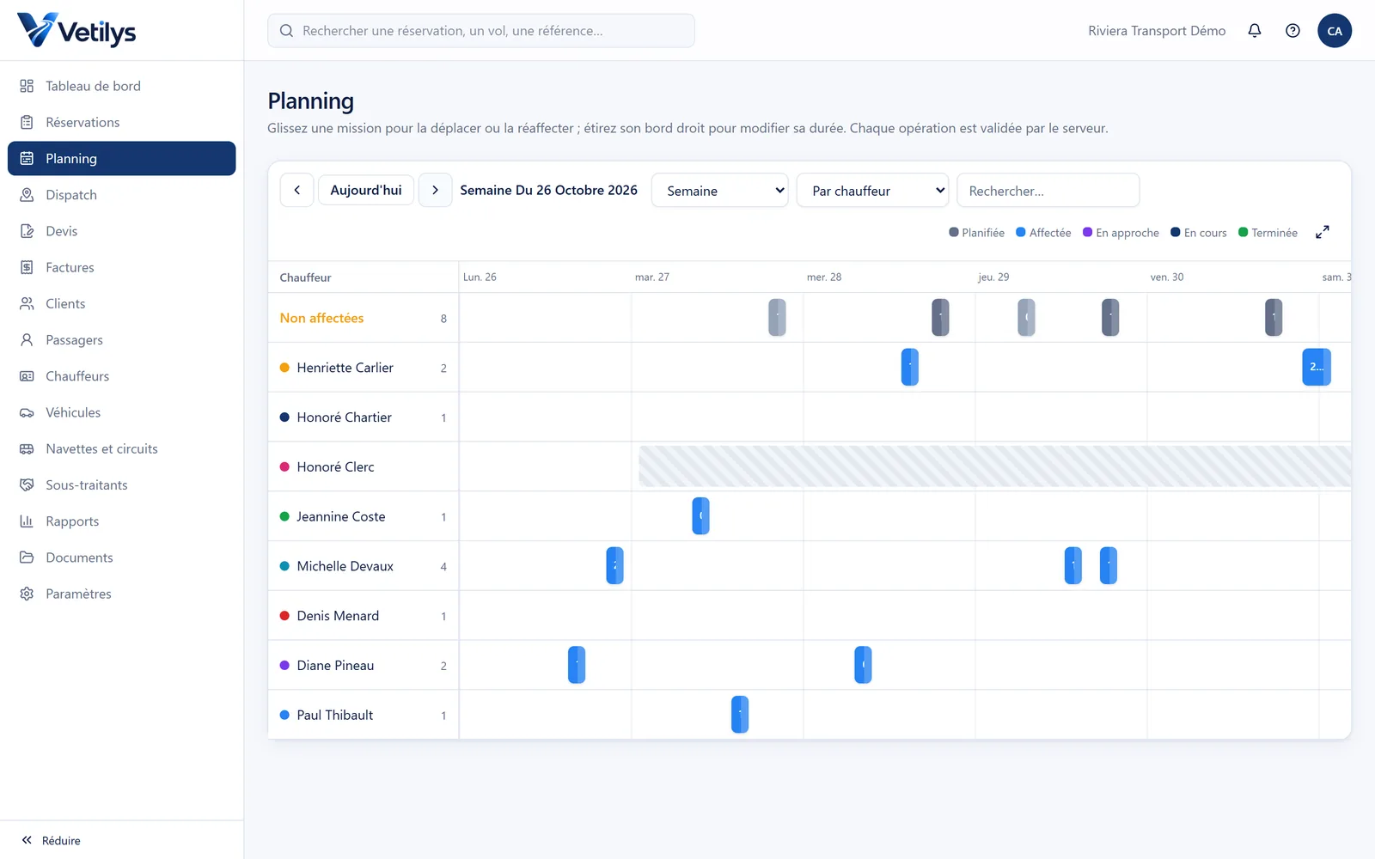1375x859 pixels.
Task: Select chauffeur Michelle Devaux
Action: (x=345, y=566)
